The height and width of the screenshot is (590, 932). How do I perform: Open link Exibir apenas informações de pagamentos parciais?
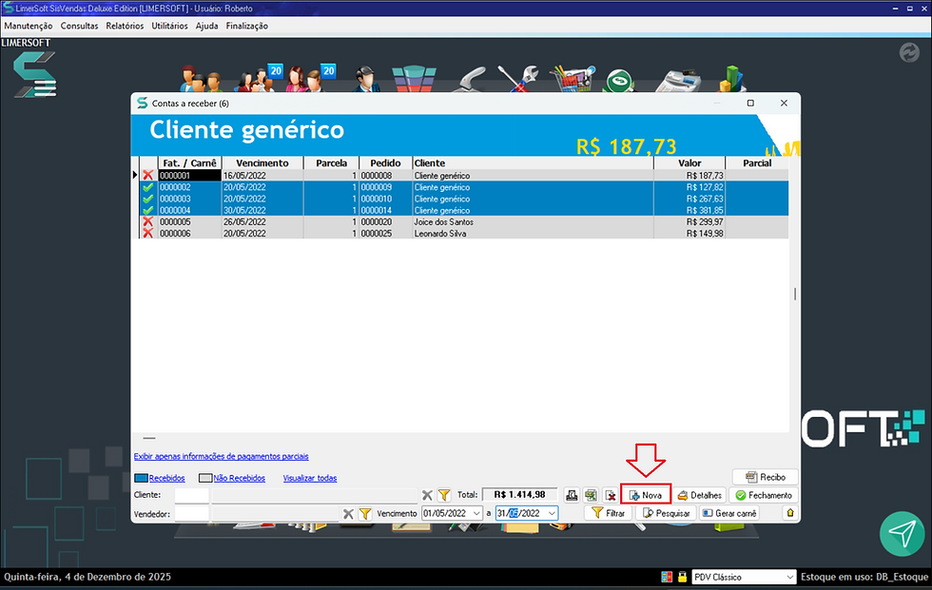221,456
